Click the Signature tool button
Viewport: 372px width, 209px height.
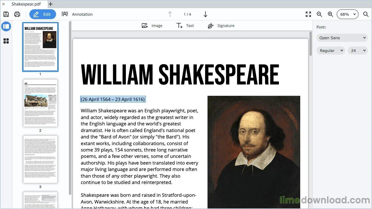(x=221, y=26)
